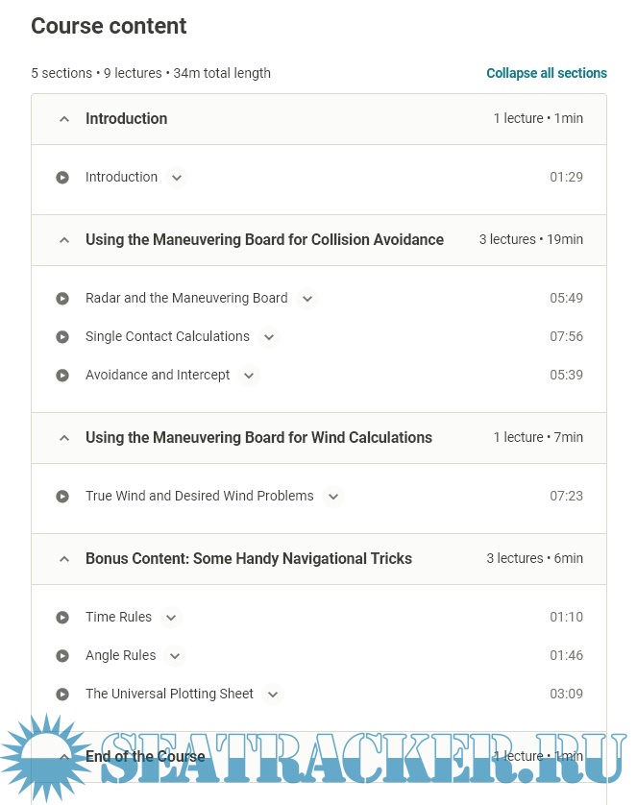Click play icon for True Wind lecture

[62, 497]
